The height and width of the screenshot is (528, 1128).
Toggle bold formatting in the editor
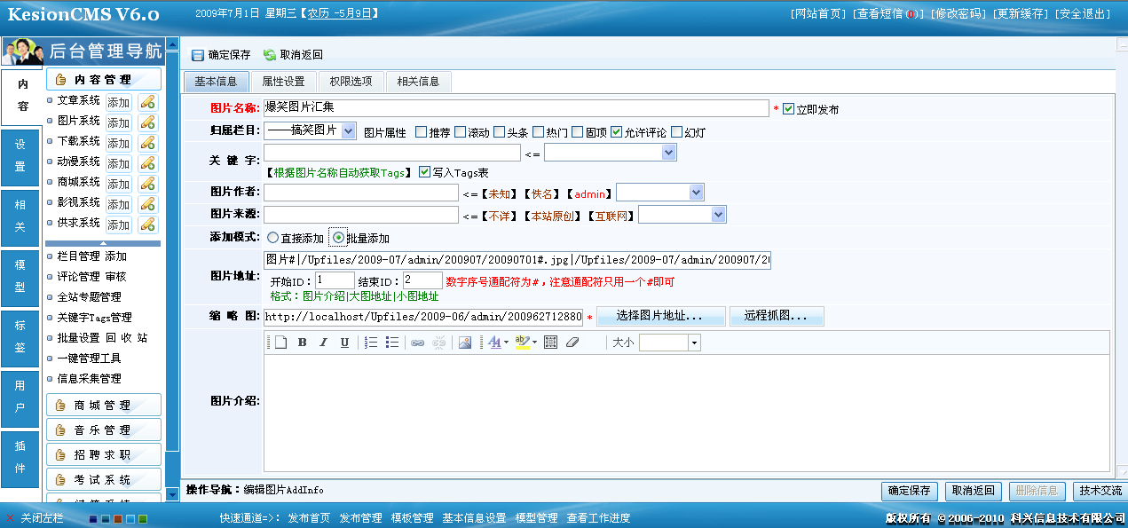302,343
